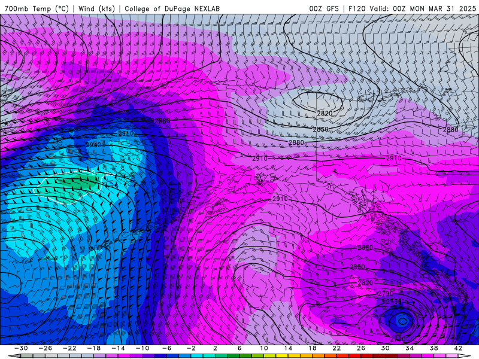Click the 18 degree scale label
This screenshot has width=479, height=359.
point(312,348)
